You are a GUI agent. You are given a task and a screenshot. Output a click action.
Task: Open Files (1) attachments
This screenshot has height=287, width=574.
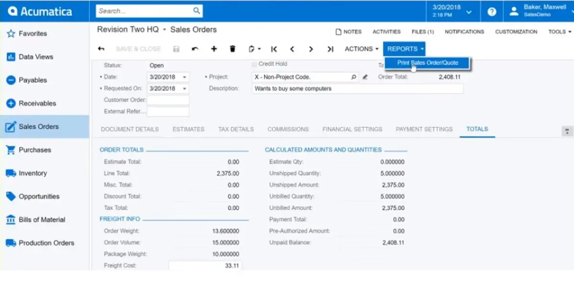pyautogui.click(x=423, y=32)
